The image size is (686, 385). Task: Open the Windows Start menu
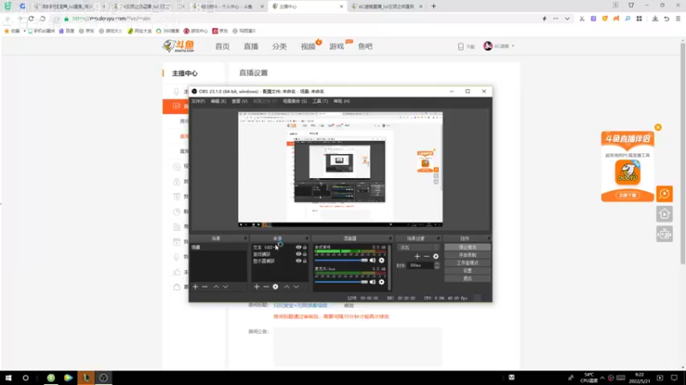(9, 378)
